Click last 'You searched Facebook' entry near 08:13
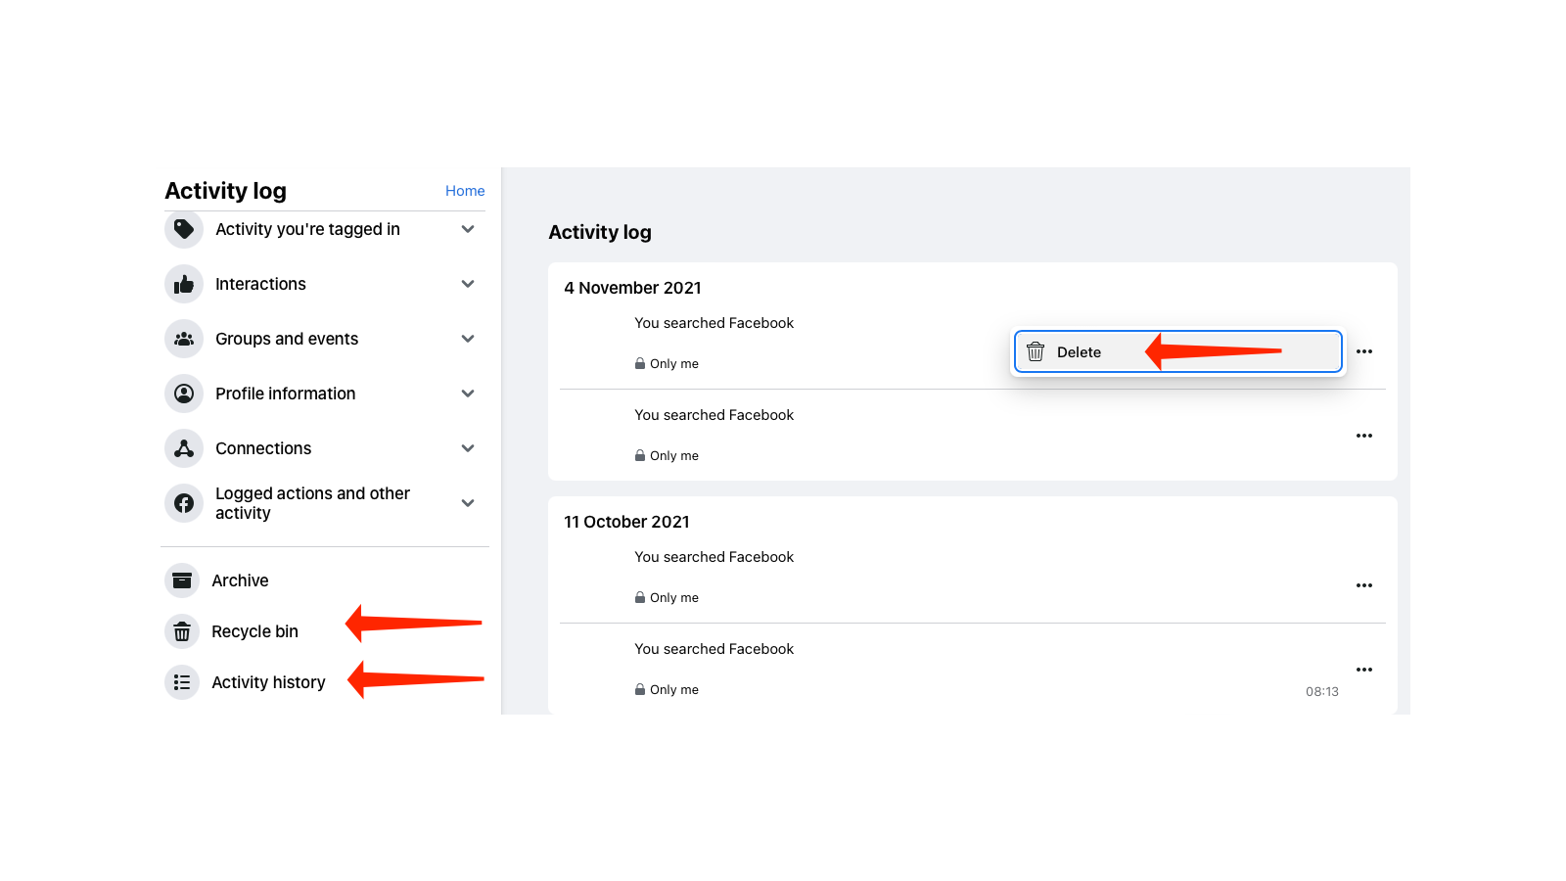Viewport: 1566px width, 881px height. (714, 649)
